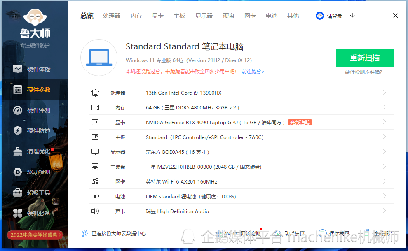Viewport: 408px width, 251px height.
Task: Switch to the 其他 tab
Action: [293, 16]
